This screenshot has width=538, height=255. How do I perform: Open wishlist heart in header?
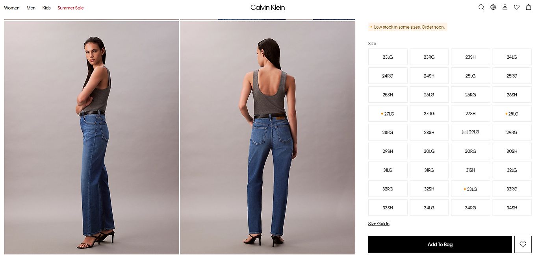pos(517,7)
